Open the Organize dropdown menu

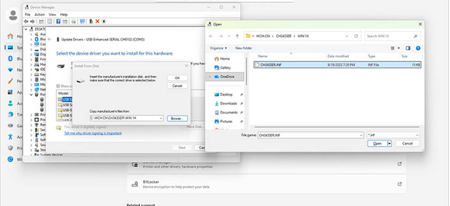(x=218, y=48)
